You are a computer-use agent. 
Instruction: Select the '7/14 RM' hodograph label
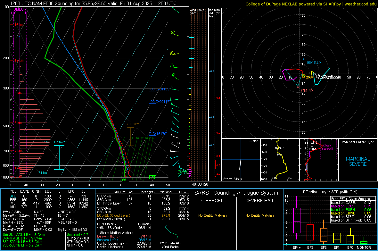[x=307, y=90]
